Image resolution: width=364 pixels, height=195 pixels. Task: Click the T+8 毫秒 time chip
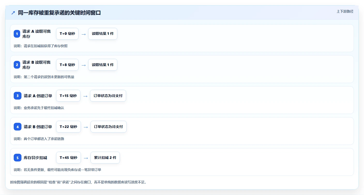(67, 65)
